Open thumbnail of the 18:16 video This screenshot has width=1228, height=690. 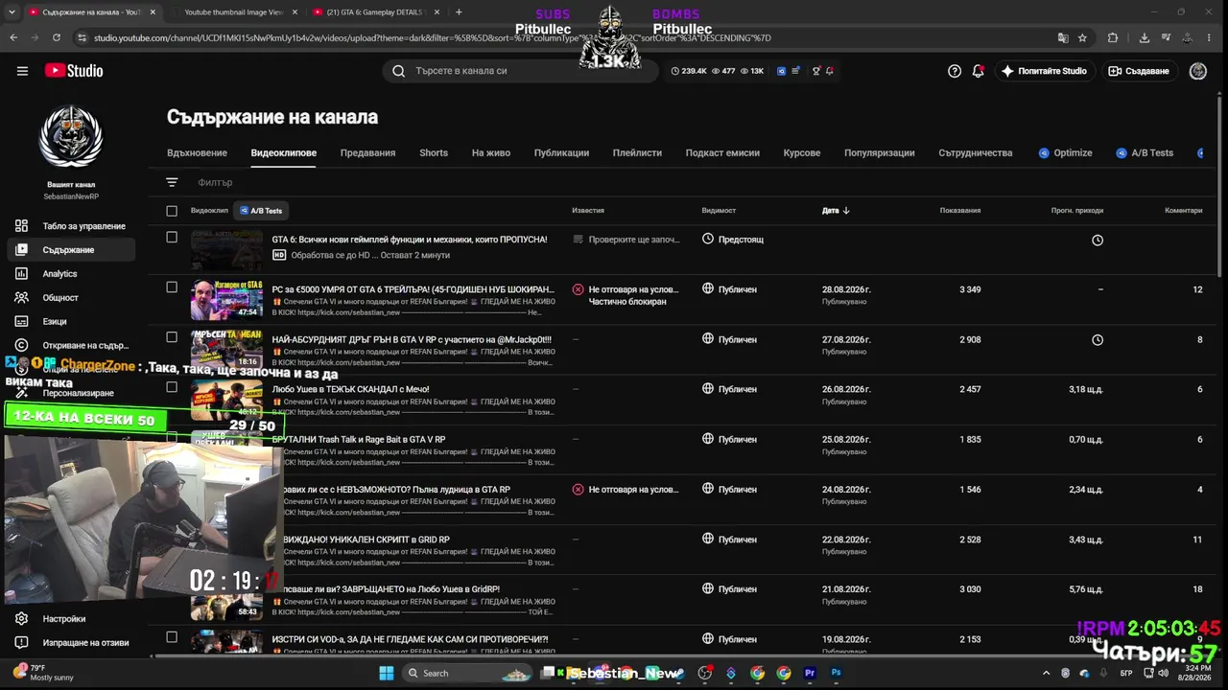pyautogui.click(x=226, y=350)
